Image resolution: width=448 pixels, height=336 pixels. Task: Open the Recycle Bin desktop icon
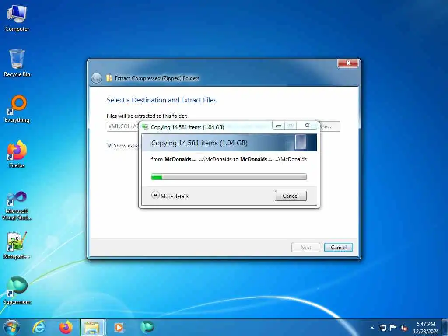point(17,63)
